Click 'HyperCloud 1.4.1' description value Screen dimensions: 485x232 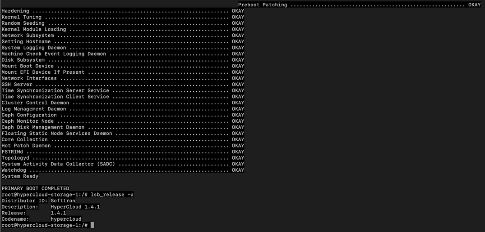(75, 207)
